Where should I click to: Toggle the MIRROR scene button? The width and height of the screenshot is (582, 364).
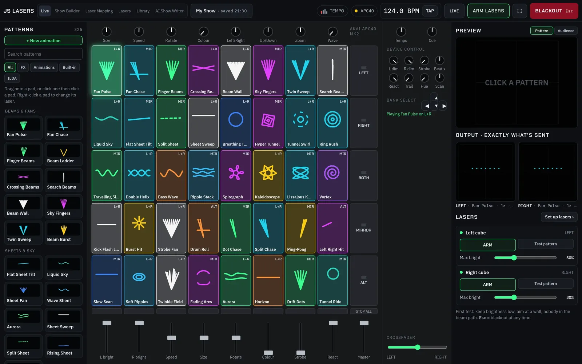[364, 228]
